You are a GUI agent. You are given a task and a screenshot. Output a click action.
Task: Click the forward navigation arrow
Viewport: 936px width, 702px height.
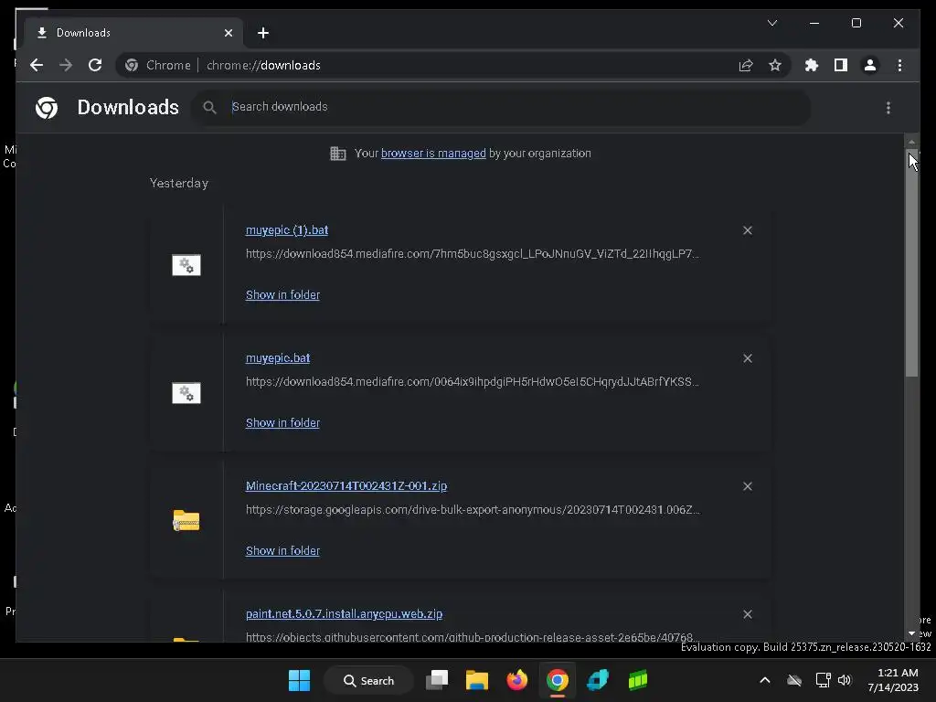point(66,65)
